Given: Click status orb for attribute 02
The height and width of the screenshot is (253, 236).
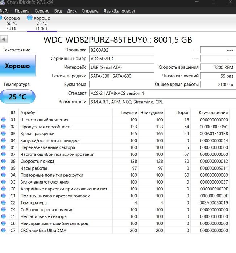Looking at the screenshot, I should click(x=3, y=126).
